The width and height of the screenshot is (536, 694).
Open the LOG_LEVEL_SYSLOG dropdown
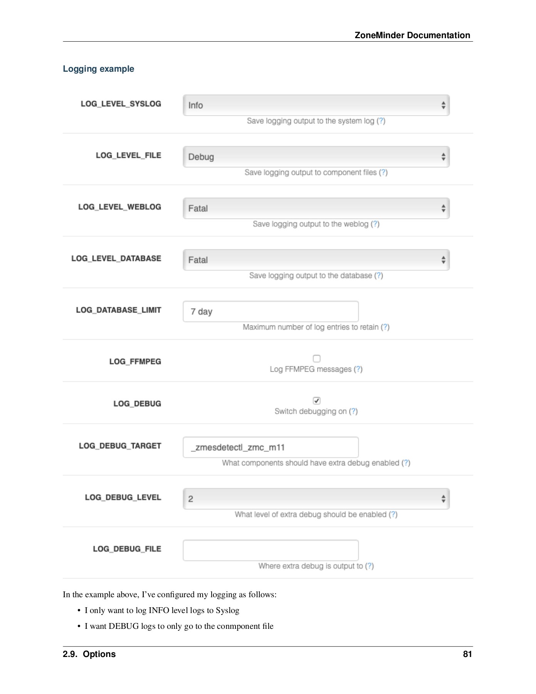point(316,105)
